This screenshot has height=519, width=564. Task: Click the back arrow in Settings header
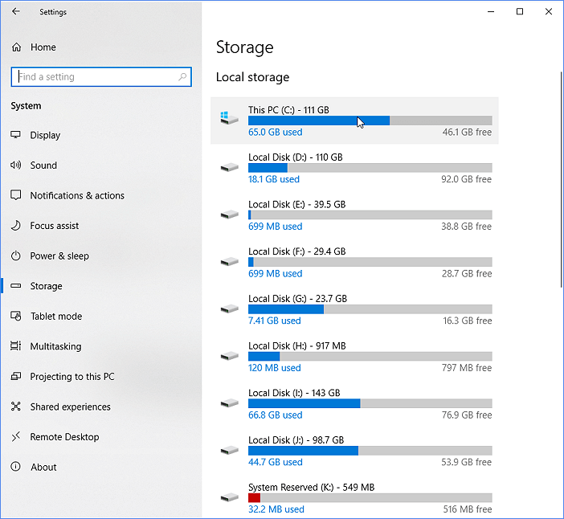pos(16,12)
